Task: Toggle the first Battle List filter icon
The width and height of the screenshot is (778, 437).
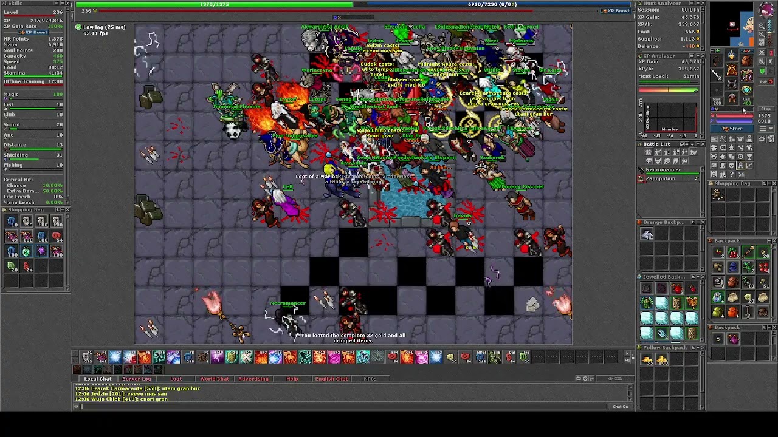Action: (649, 152)
